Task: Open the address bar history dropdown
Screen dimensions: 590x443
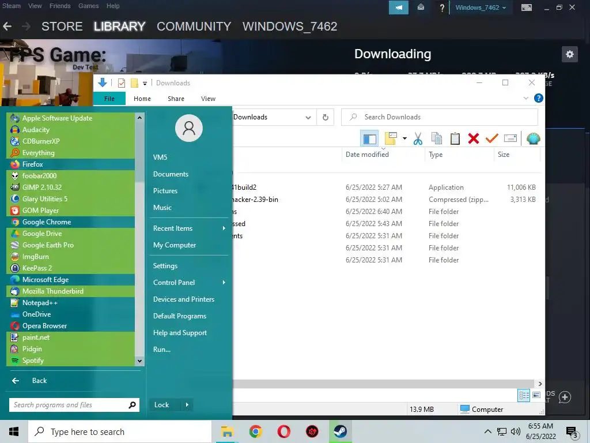Action: [308, 117]
